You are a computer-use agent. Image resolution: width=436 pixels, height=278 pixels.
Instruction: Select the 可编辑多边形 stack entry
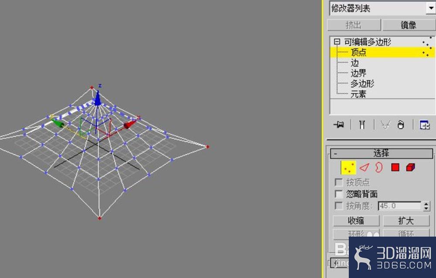(368, 42)
